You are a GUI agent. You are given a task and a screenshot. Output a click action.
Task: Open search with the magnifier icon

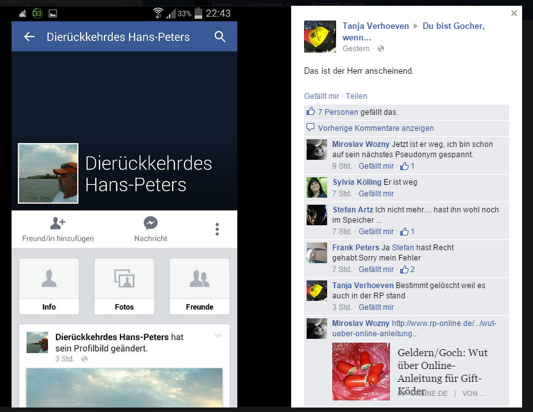(220, 37)
